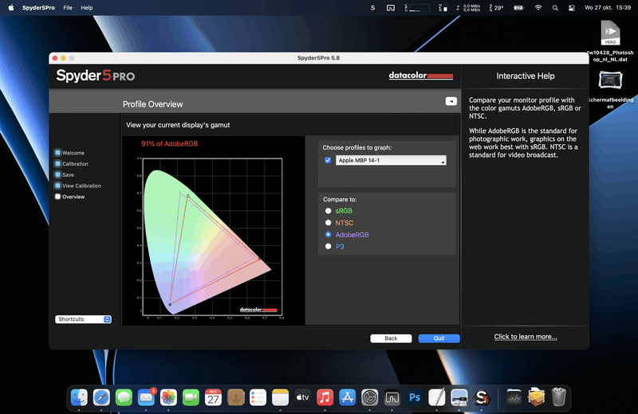The height and width of the screenshot is (414, 638).
Task: Open the Apple menu
Action: tap(11, 8)
